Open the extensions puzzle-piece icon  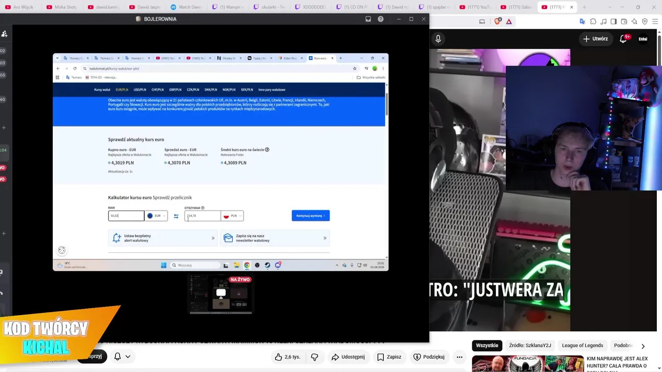pyautogui.click(x=593, y=22)
